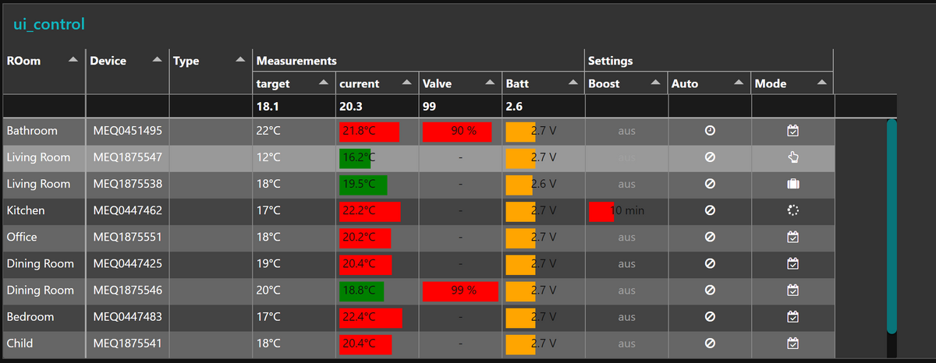Image resolution: width=936 pixels, height=363 pixels.
Task: Select device MEQ1875538 cell
Action: 127,184
